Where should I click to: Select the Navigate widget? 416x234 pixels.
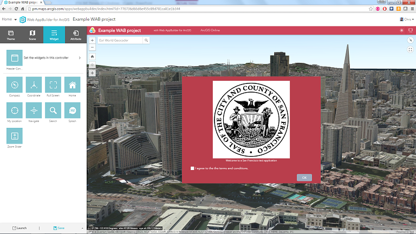pos(34,110)
